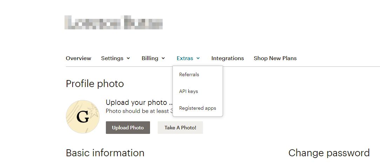Go to the Overview tab
Image resolution: width=380 pixels, height=165 pixels.
pyautogui.click(x=79, y=58)
